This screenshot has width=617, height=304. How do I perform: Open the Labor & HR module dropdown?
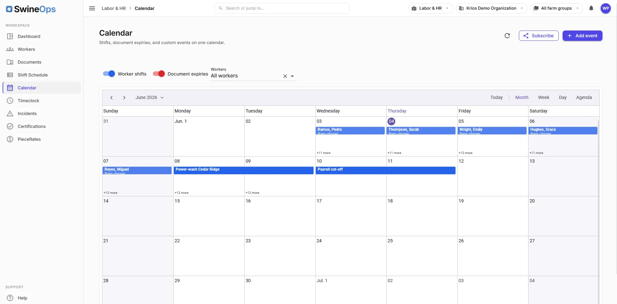pyautogui.click(x=431, y=8)
